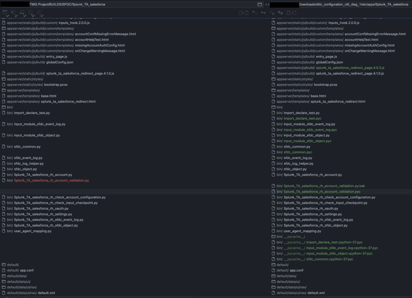Select Splunk_TA_salesforce_rh_oauth.py in left pane

coord(41,209)
